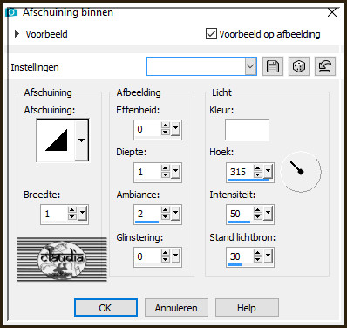
Task: Click the Annuleren button
Action: click(x=176, y=308)
